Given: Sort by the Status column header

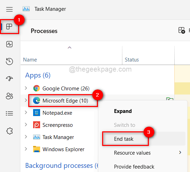Looking at the screenshot, I should (x=148, y=59).
